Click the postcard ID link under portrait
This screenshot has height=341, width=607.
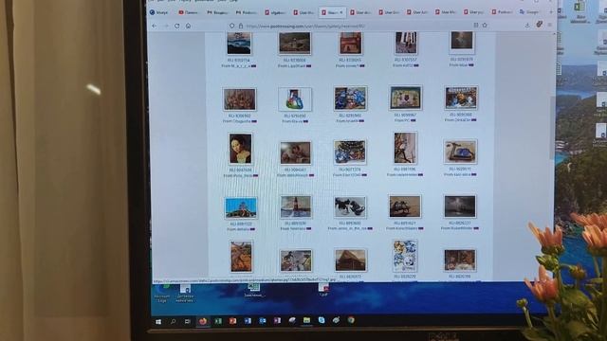pyautogui.click(x=240, y=170)
